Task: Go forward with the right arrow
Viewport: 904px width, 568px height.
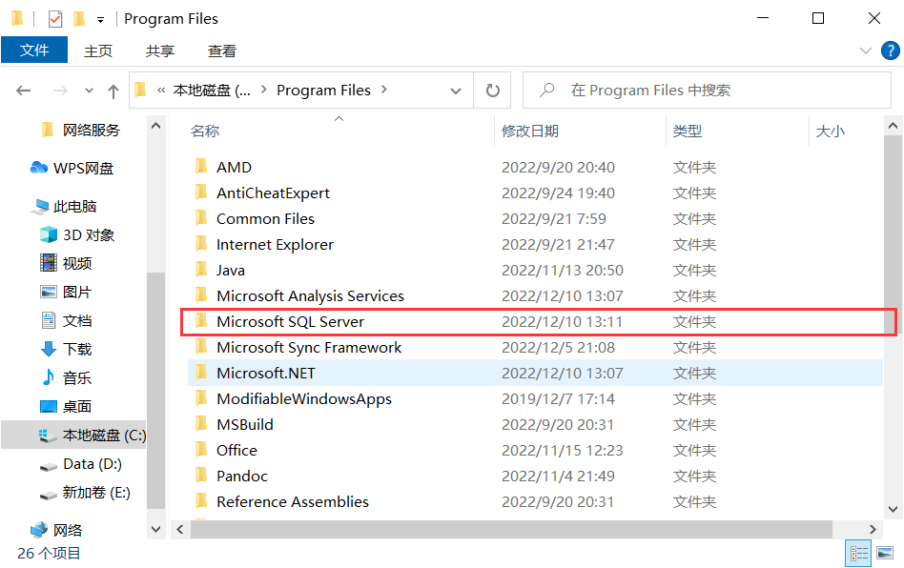Action: (x=60, y=91)
